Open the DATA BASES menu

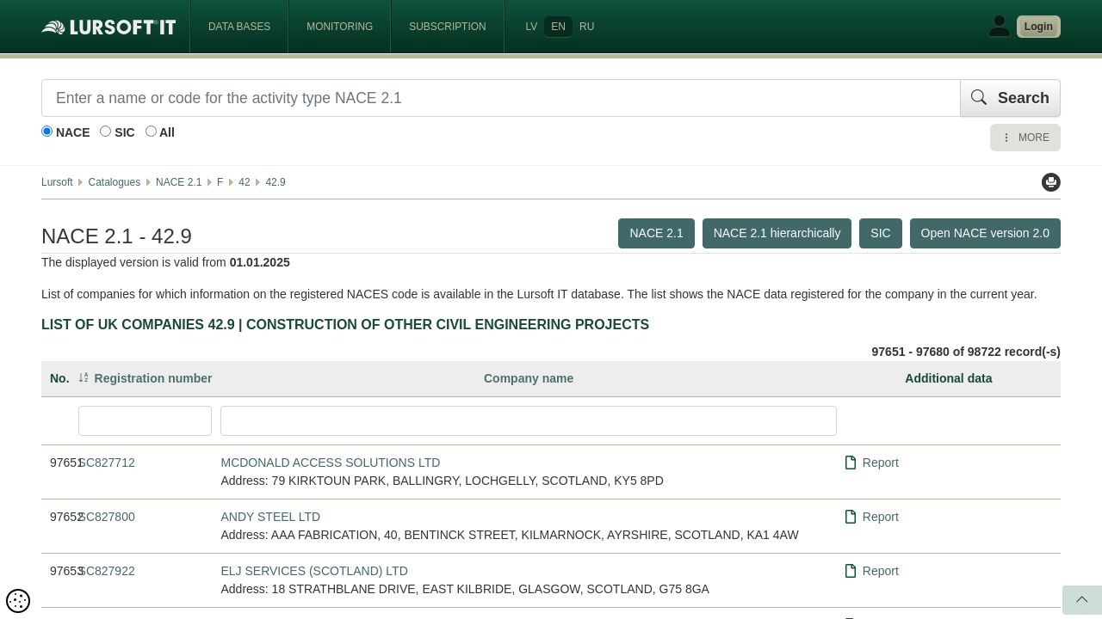tap(239, 27)
